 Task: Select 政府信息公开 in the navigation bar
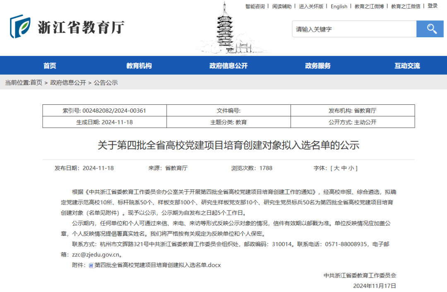pyautogui.click(x=228, y=65)
